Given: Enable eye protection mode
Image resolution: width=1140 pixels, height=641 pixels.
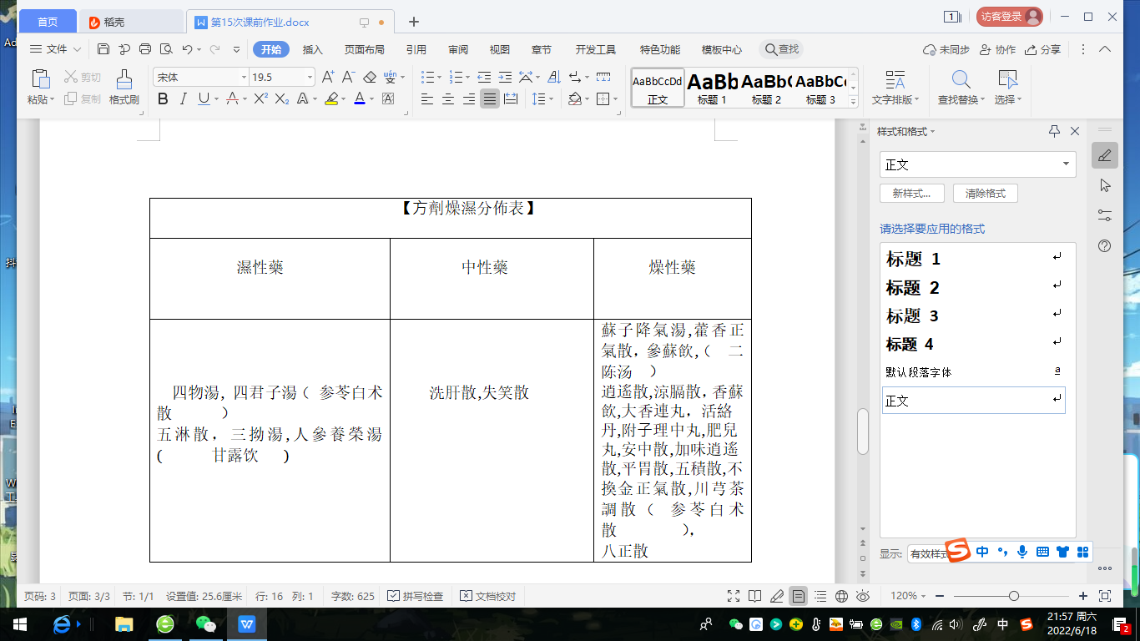Looking at the screenshot, I should [x=863, y=596].
